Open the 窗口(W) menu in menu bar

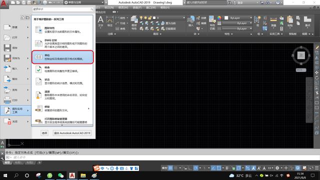click(x=151, y=7)
